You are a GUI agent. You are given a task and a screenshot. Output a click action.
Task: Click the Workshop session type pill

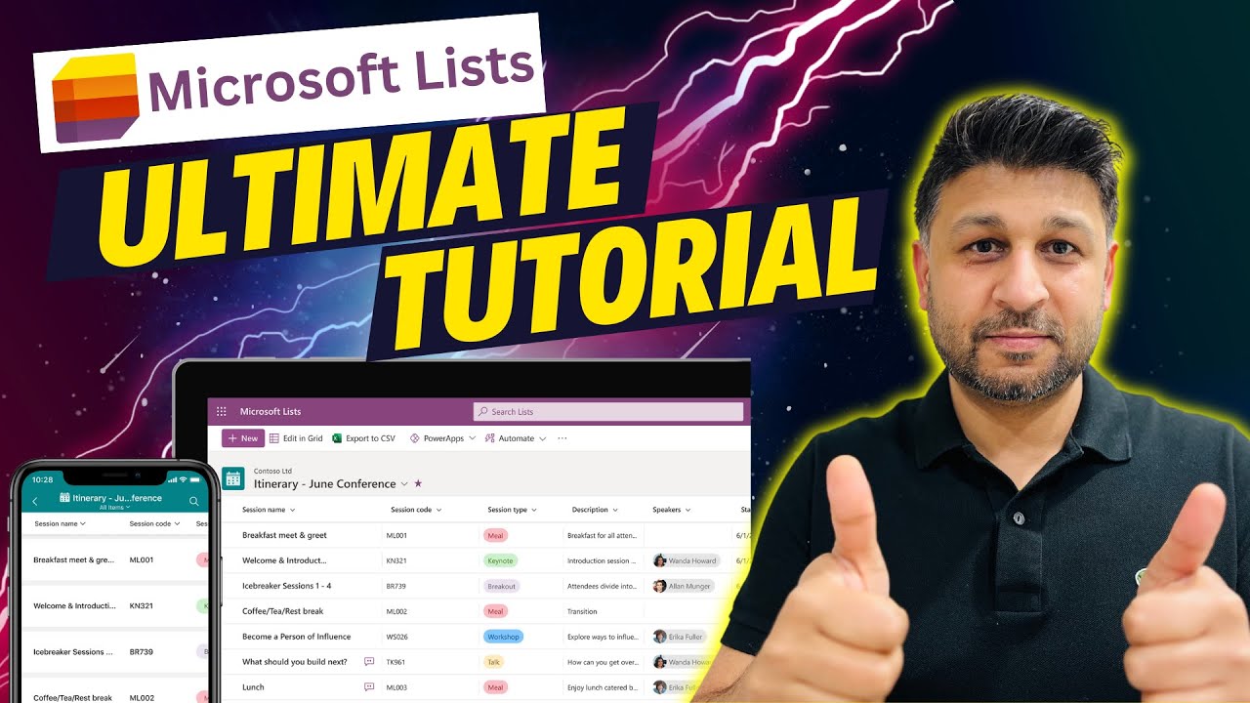[503, 637]
